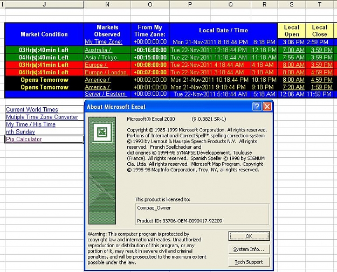Click the Product ID text line

[x=180, y=221]
